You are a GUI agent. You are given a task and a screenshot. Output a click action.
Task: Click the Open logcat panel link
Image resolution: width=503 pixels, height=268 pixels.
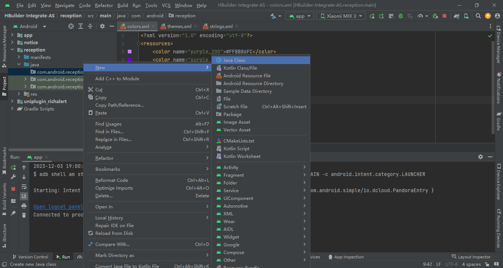click(x=58, y=207)
